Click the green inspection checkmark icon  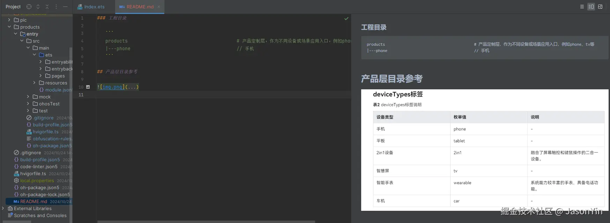(x=346, y=18)
